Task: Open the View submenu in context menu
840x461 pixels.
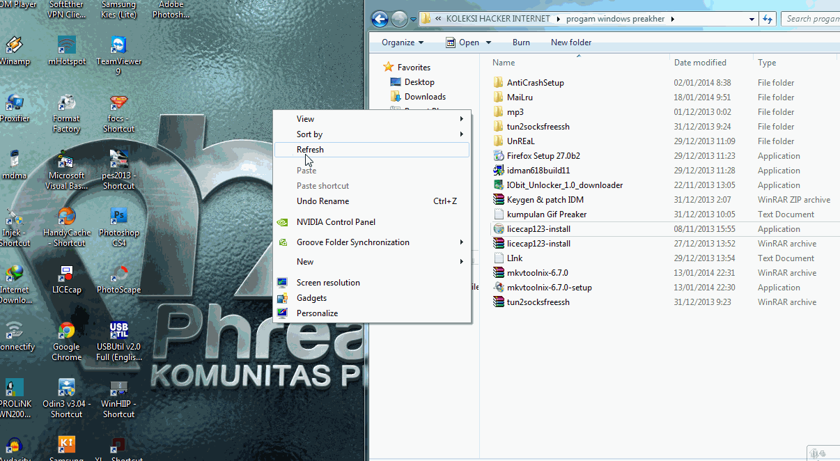Action: click(372, 119)
